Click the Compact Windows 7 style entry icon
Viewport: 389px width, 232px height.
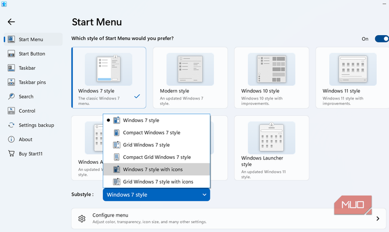click(116, 132)
